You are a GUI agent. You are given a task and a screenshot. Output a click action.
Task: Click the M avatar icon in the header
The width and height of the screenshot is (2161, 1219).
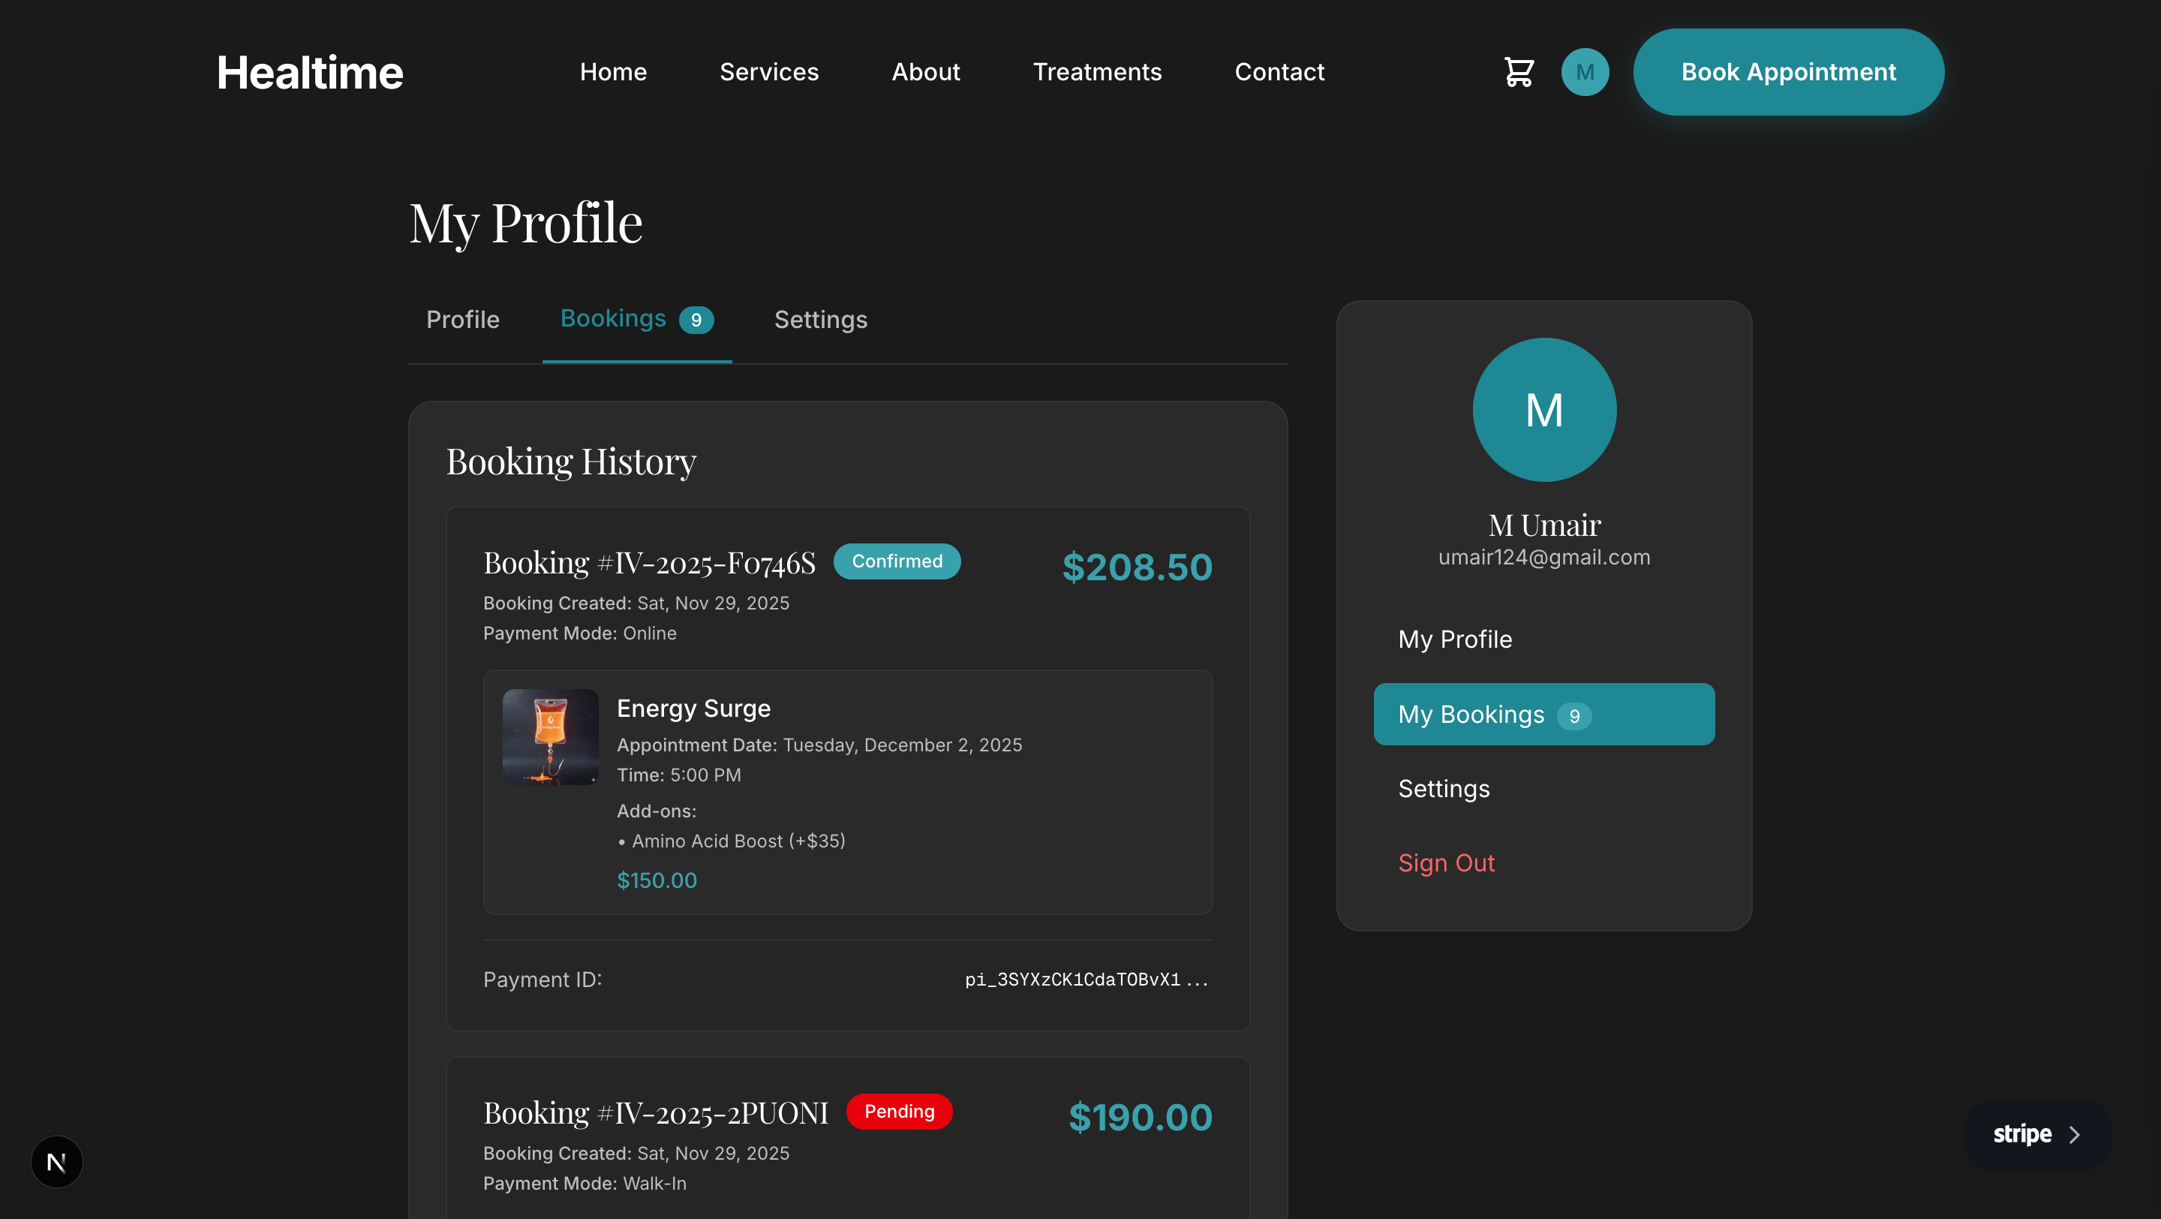[x=1585, y=72]
